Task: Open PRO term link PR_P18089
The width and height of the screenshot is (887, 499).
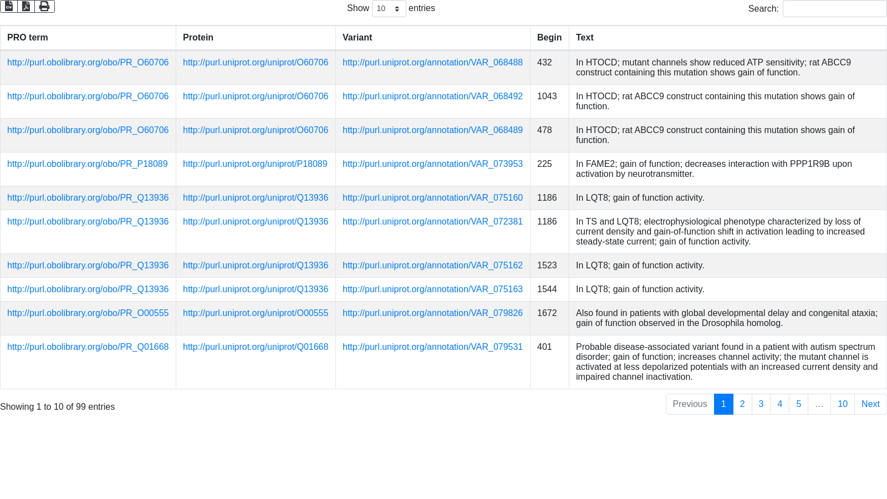Action: pyautogui.click(x=88, y=164)
